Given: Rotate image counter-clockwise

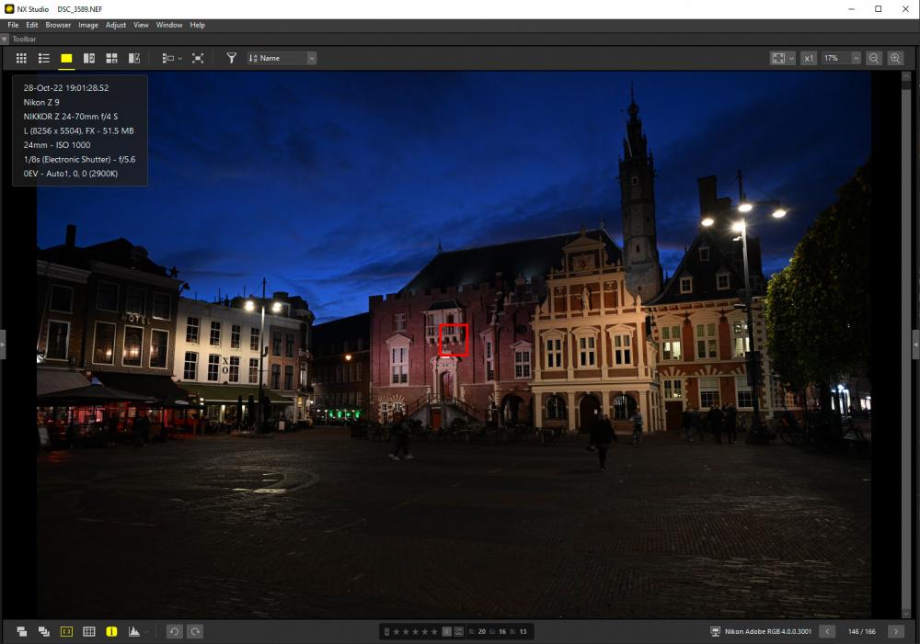Looking at the screenshot, I should (x=174, y=631).
